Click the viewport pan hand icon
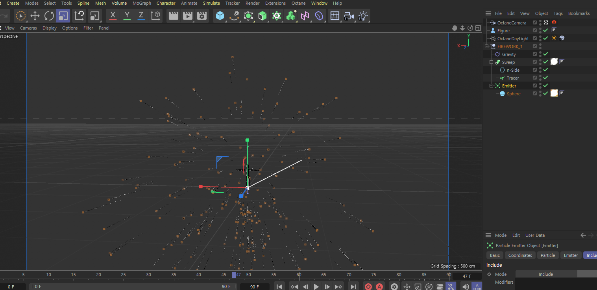The width and height of the screenshot is (597, 290). pyautogui.click(x=455, y=28)
